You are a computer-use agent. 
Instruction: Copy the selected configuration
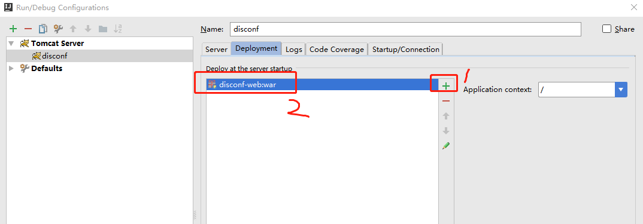pyautogui.click(x=43, y=29)
